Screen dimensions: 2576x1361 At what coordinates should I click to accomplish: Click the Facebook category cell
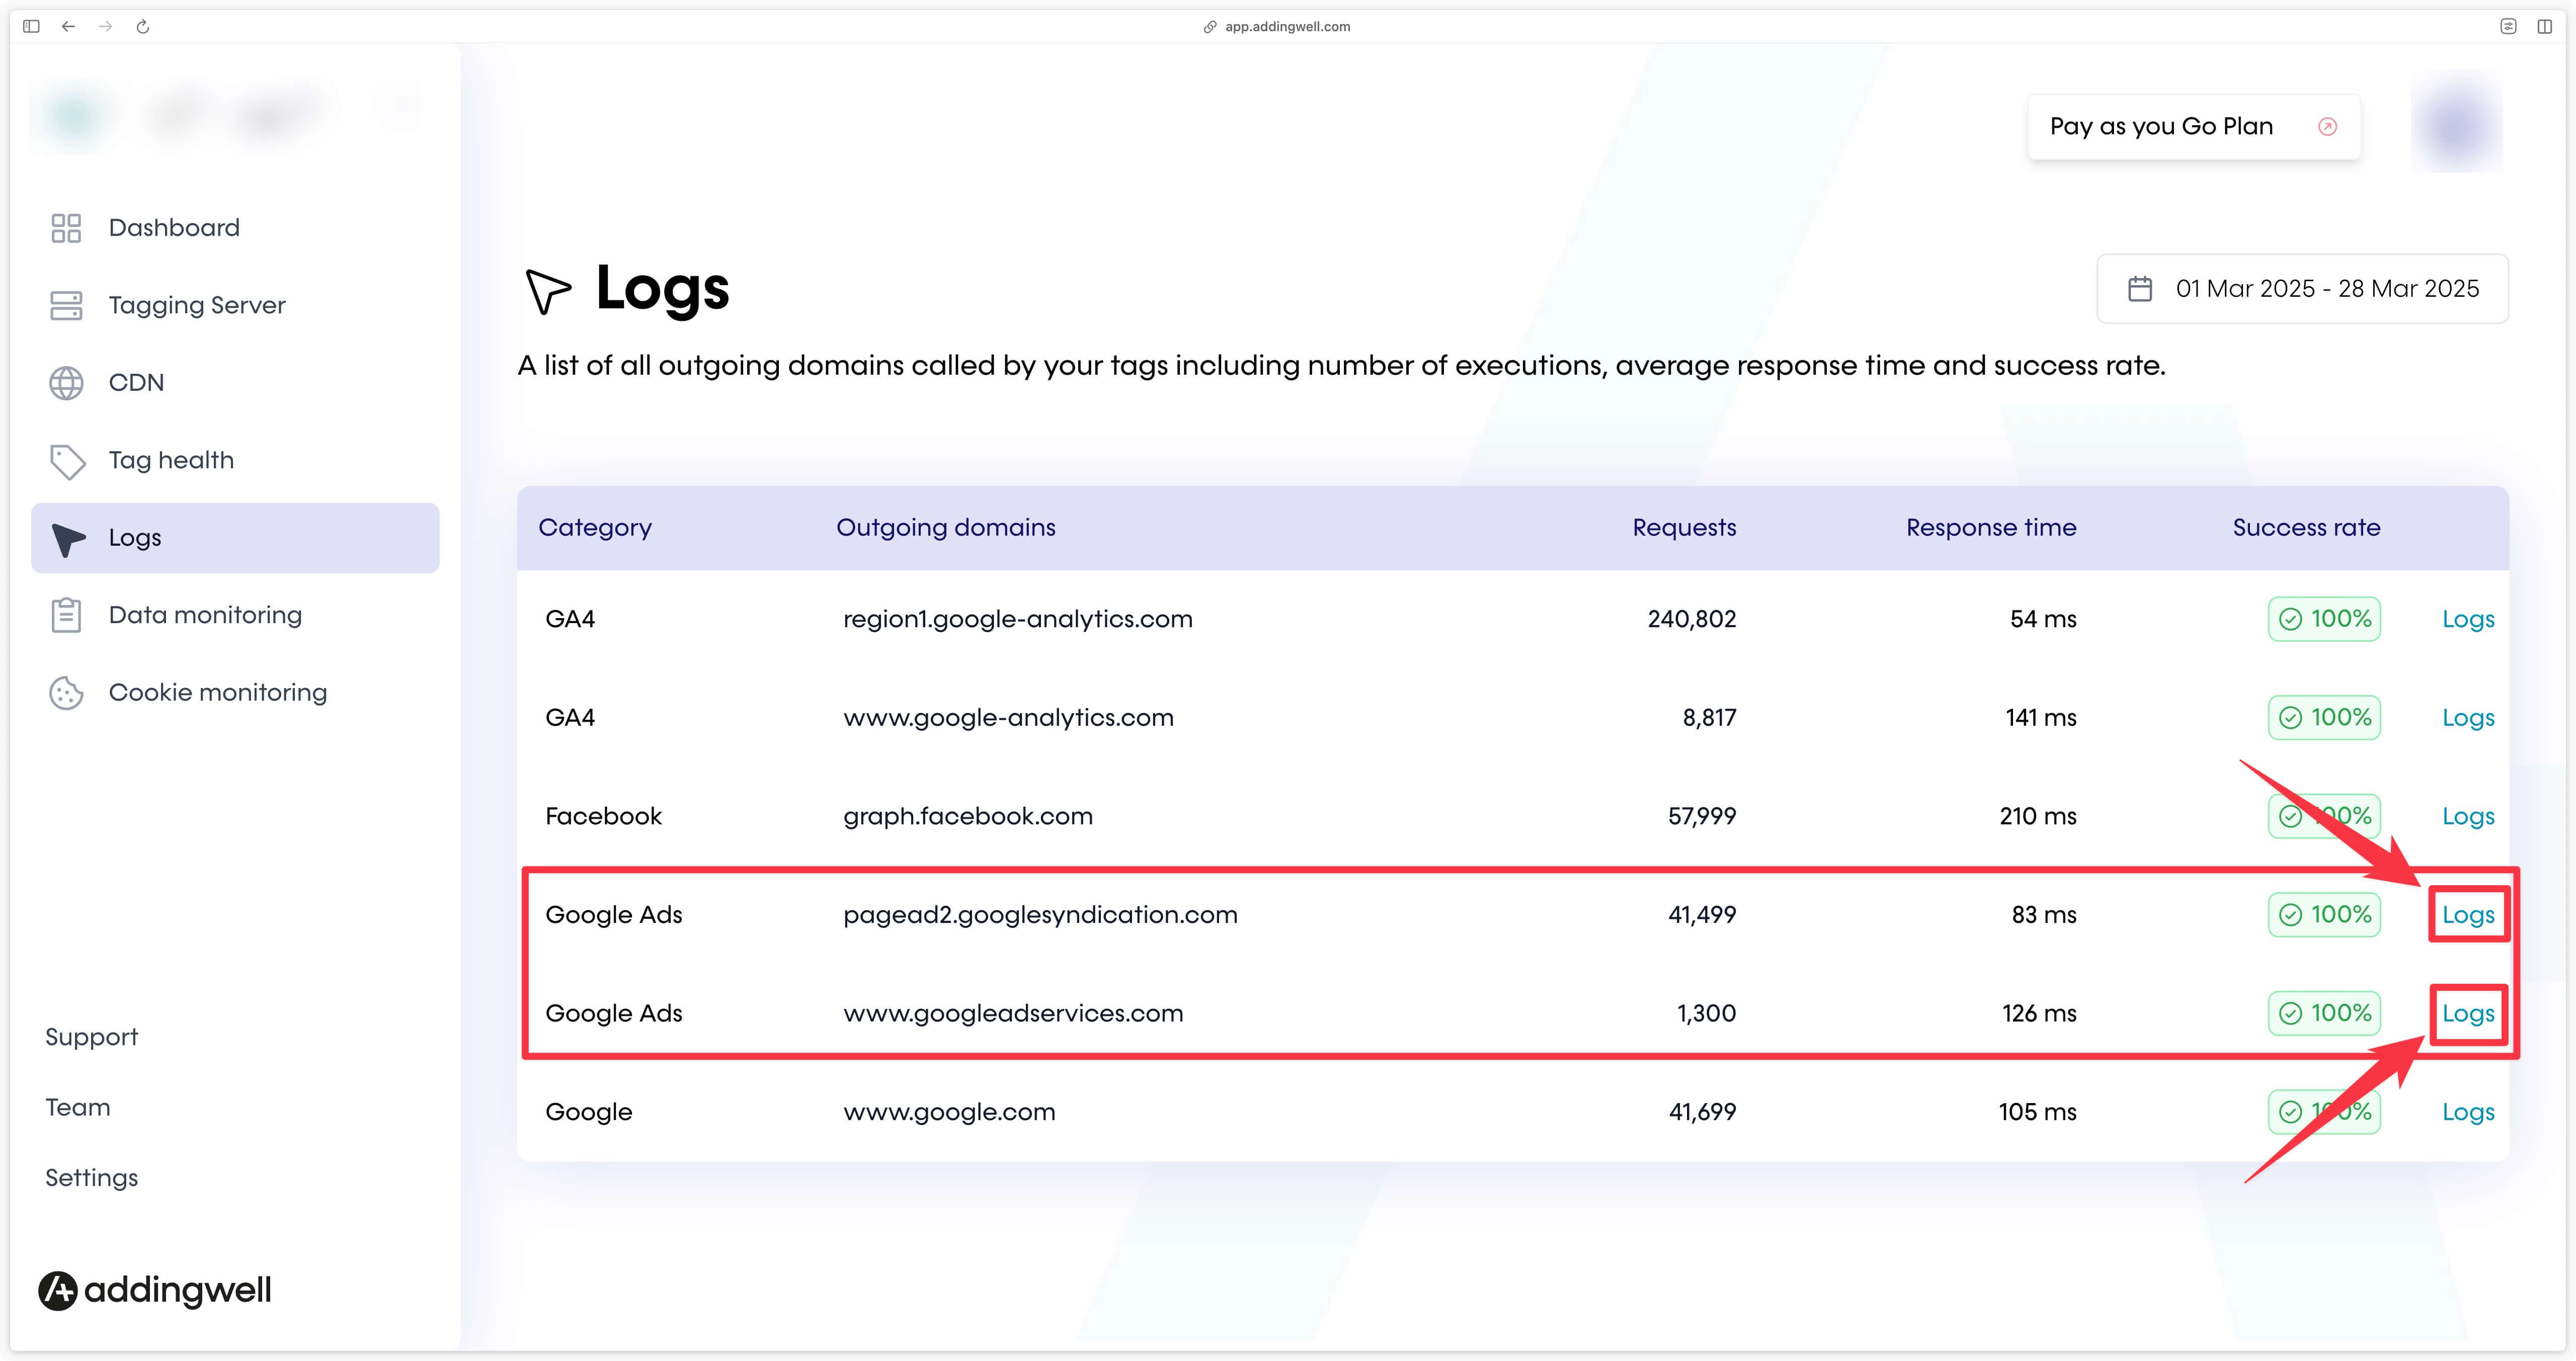pyautogui.click(x=603, y=816)
